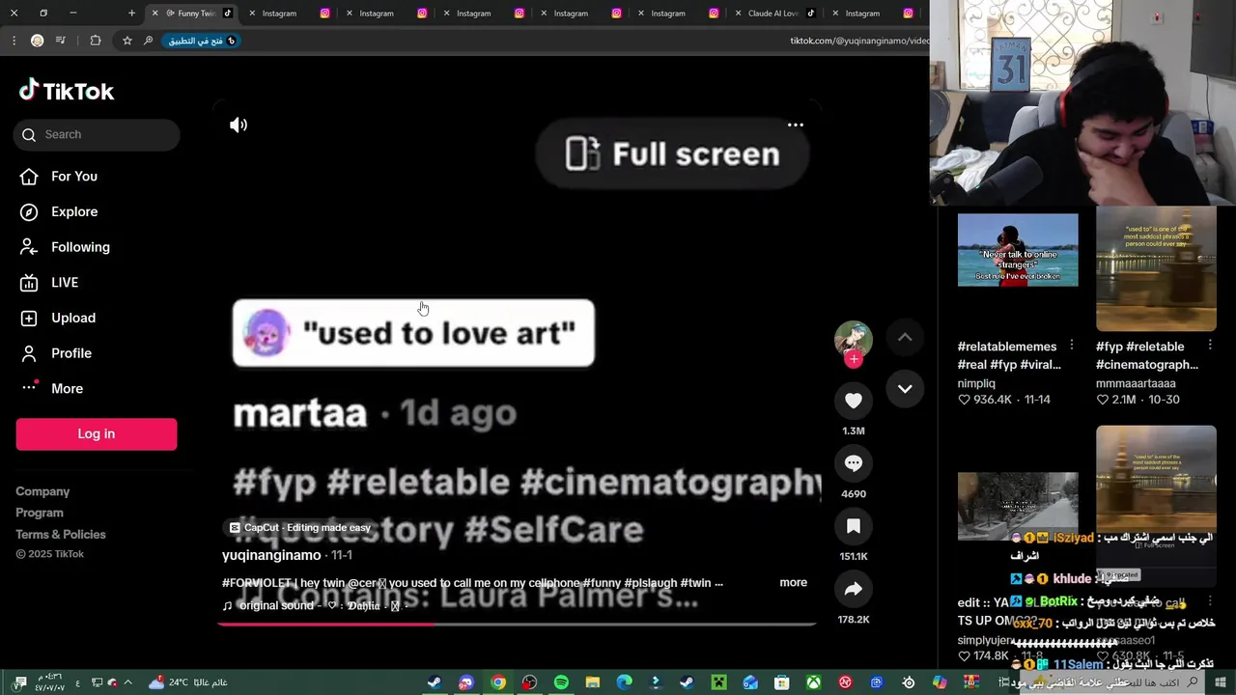Viewport: 1236px width, 695px height.
Task: Open Chrome's three-dot menu
Action: point(14,41)
